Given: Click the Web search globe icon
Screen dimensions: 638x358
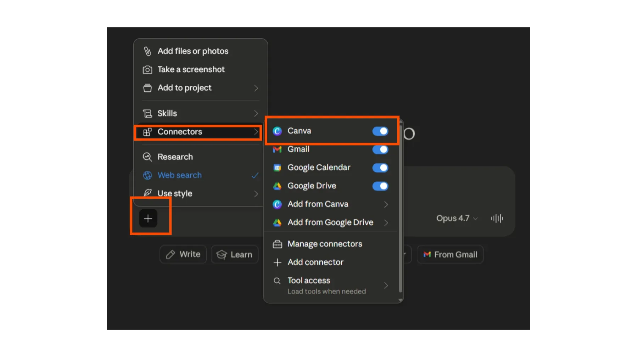Looking at the screenshot, I should point(147,175).
